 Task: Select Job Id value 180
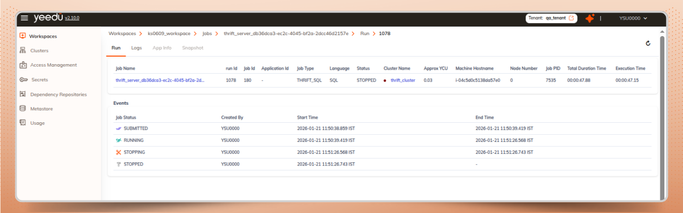(248, 80)
